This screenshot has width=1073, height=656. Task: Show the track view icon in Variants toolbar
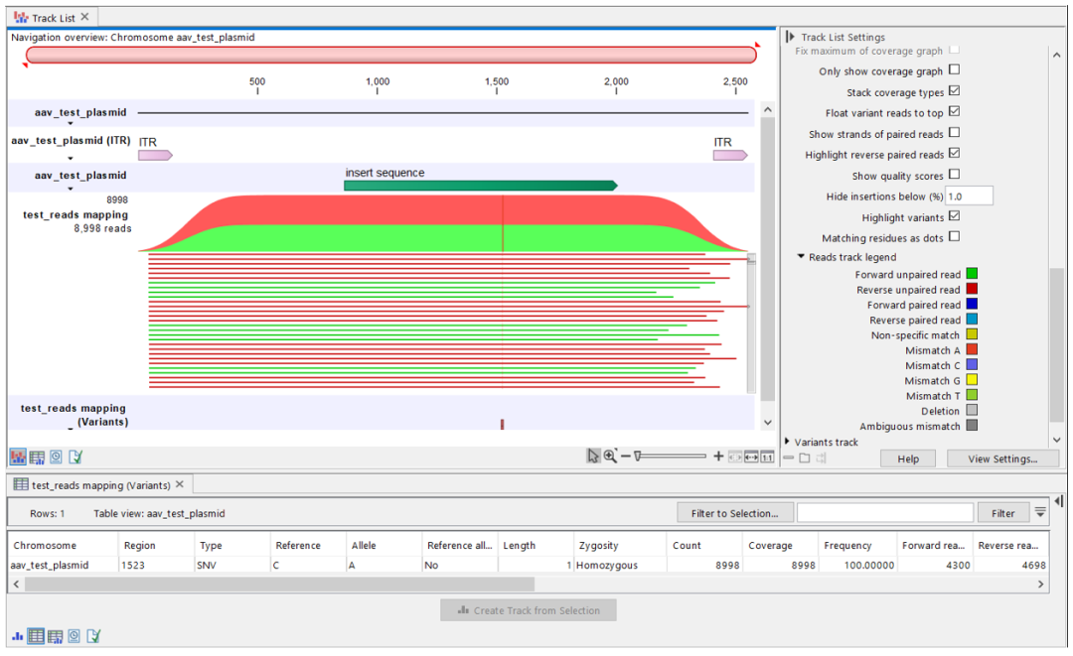click(x=17, y=637)
